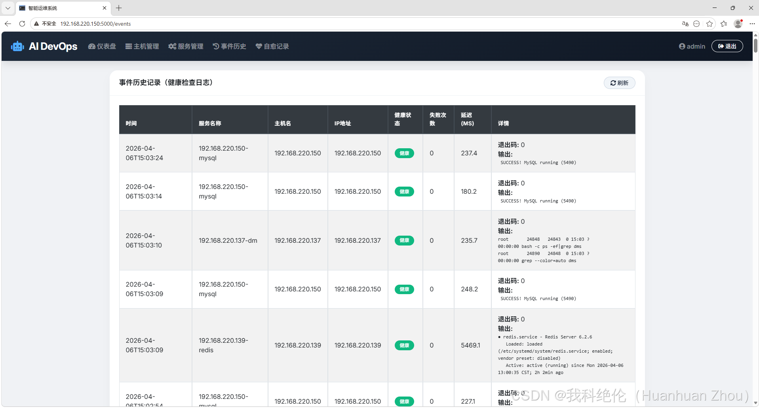Click 健康 badge in the redis row

404,346
